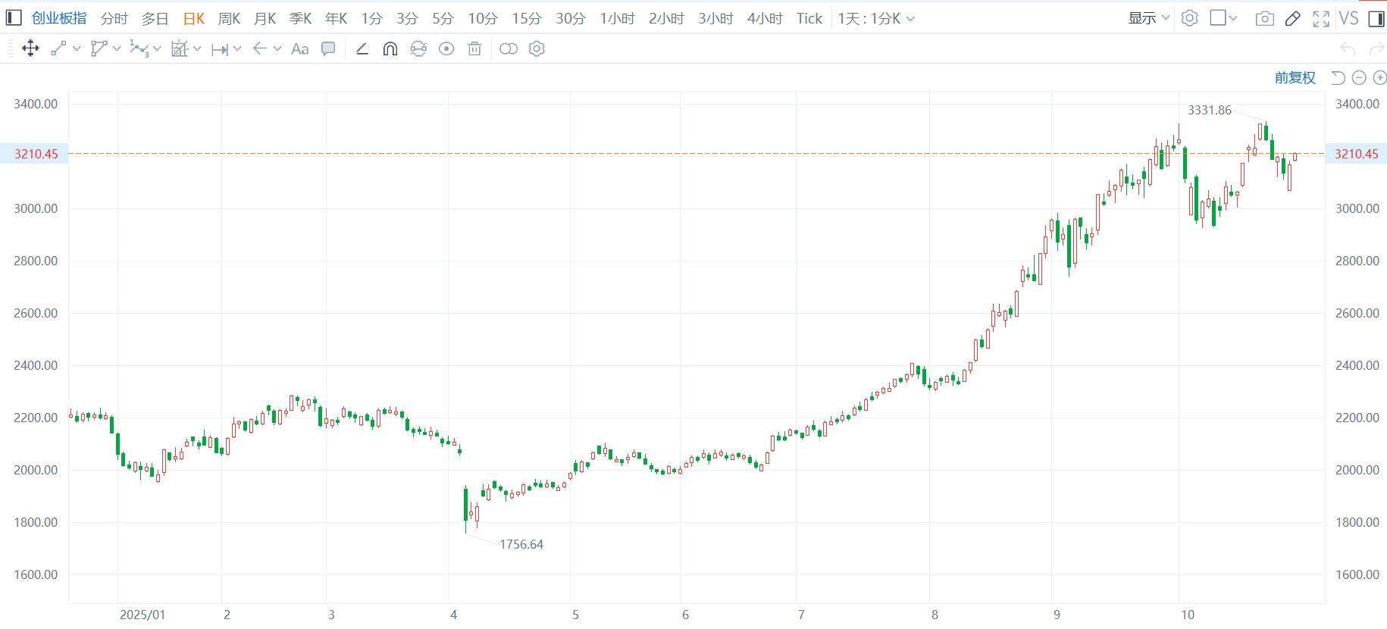Switch to the 分时 intraday tab

pos(114,19)
